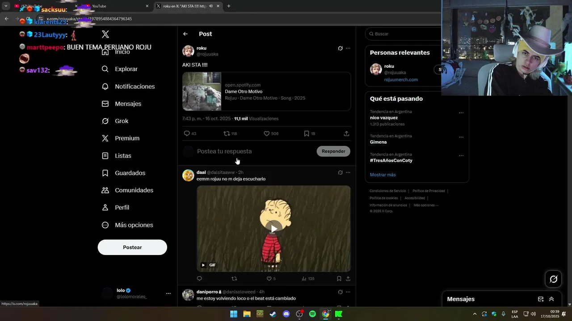Compose new message in Mensajes drawer
This screenshot has width=572, height=321.
pyautogui.click(x=541, y=299)
